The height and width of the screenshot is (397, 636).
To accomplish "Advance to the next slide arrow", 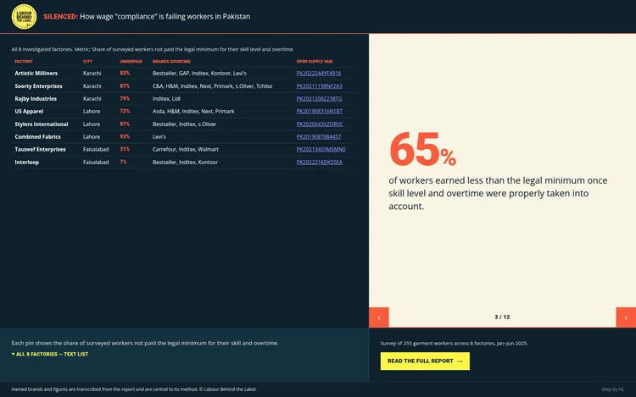I will pos(626,317).
